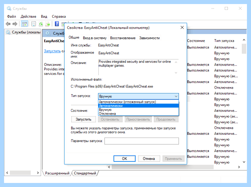Click the Export list toolbar icon
The height and width of the screenshot is (187, 251).
48,24
